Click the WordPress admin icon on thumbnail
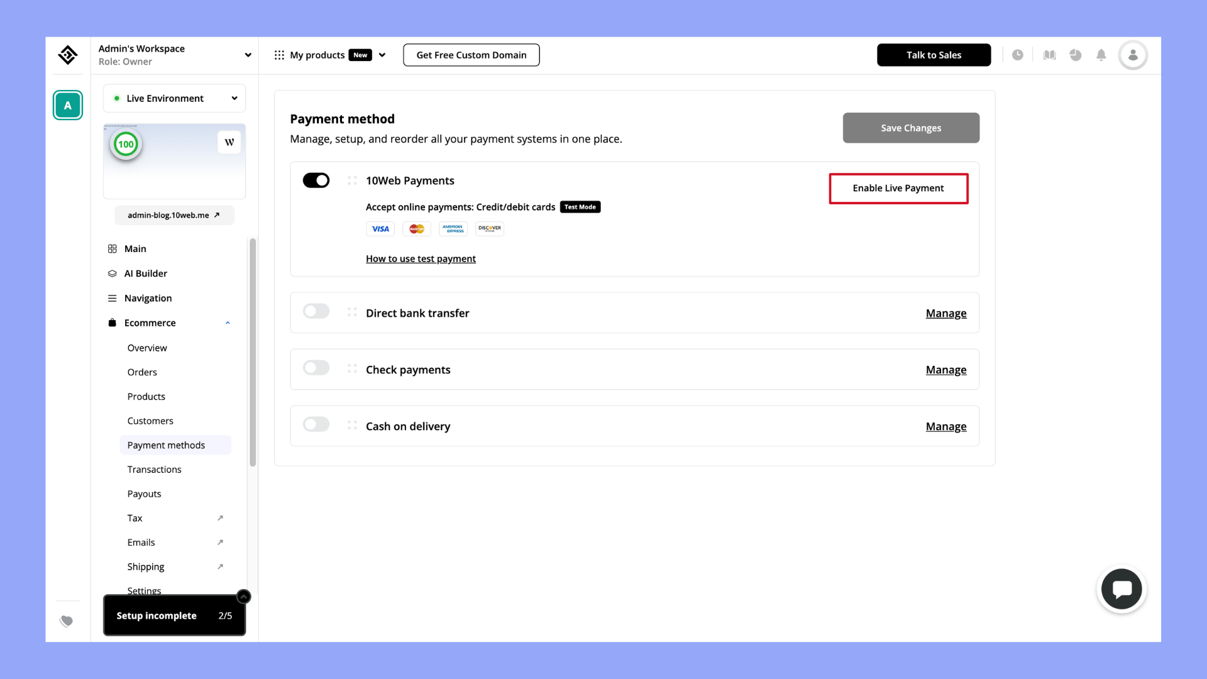Viewport: 1207px width, 679px height. tap(229, 142)
